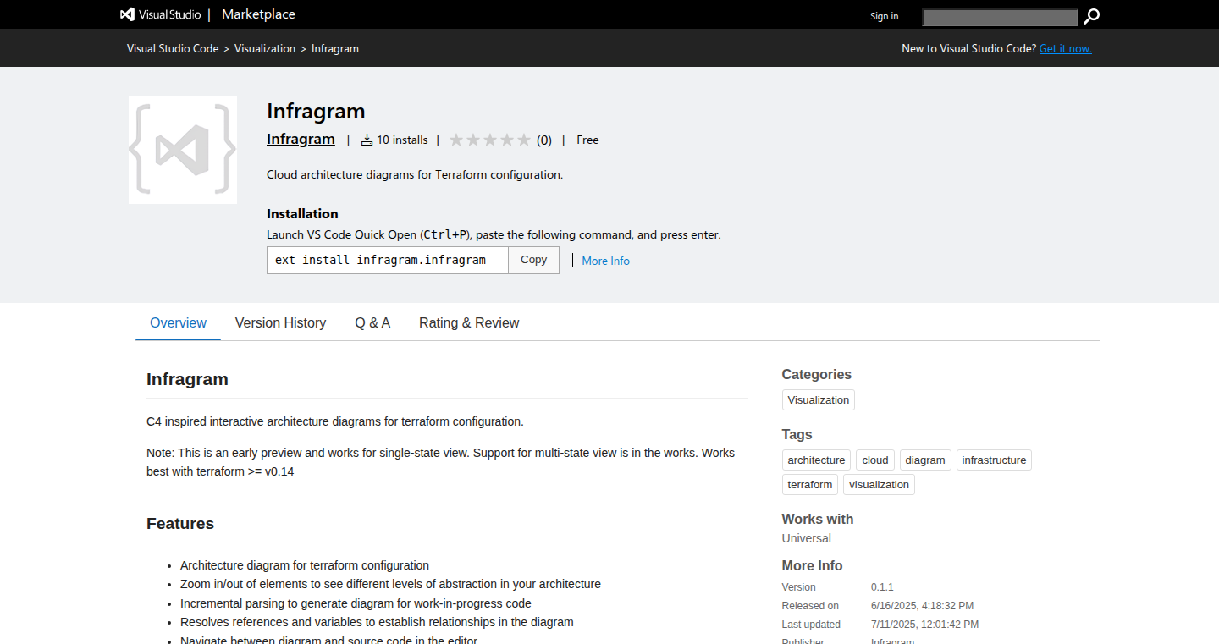Focus the Marketplace search box

tap(1000, 17)
